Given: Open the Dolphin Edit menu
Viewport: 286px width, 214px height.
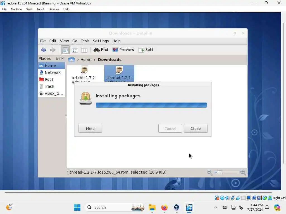Looking at the screenshot, I should pyautogui.click(x=53, y=41).
